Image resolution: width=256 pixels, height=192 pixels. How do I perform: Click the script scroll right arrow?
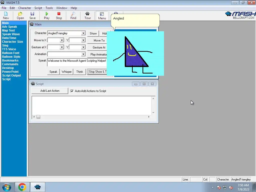pos(149,117)
